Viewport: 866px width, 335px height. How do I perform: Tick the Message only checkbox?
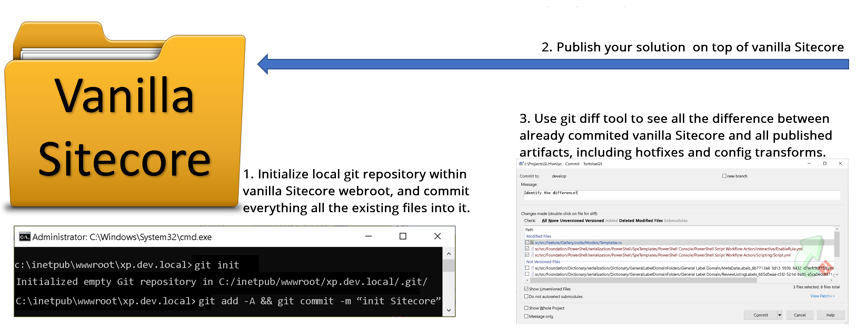pos(526,316)
